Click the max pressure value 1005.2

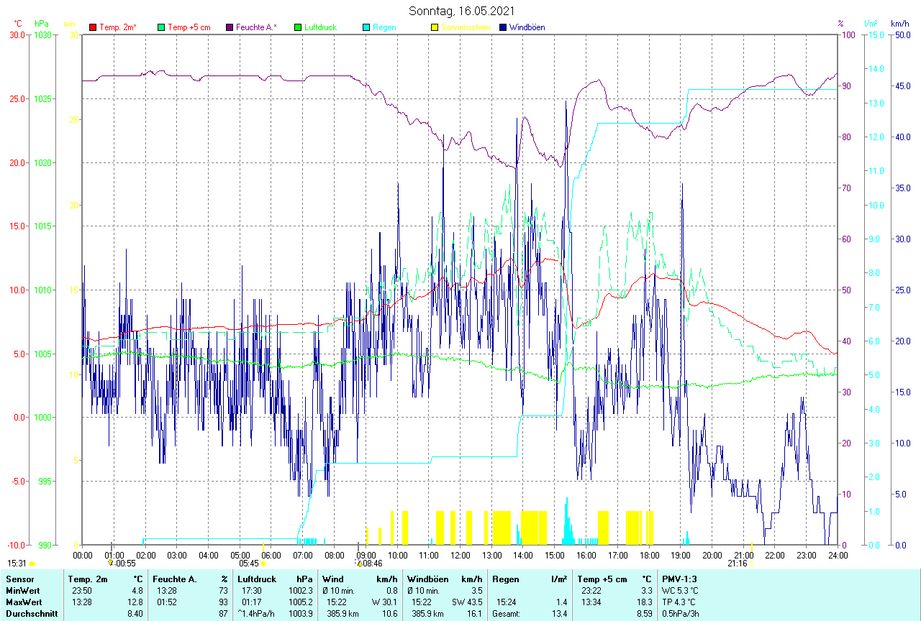[x=300, y=602]
